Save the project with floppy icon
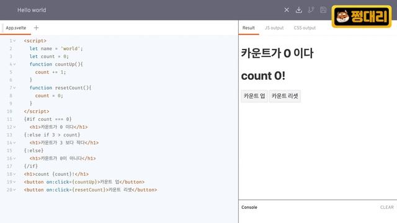The image size is (397, 223). coord(323,10)
